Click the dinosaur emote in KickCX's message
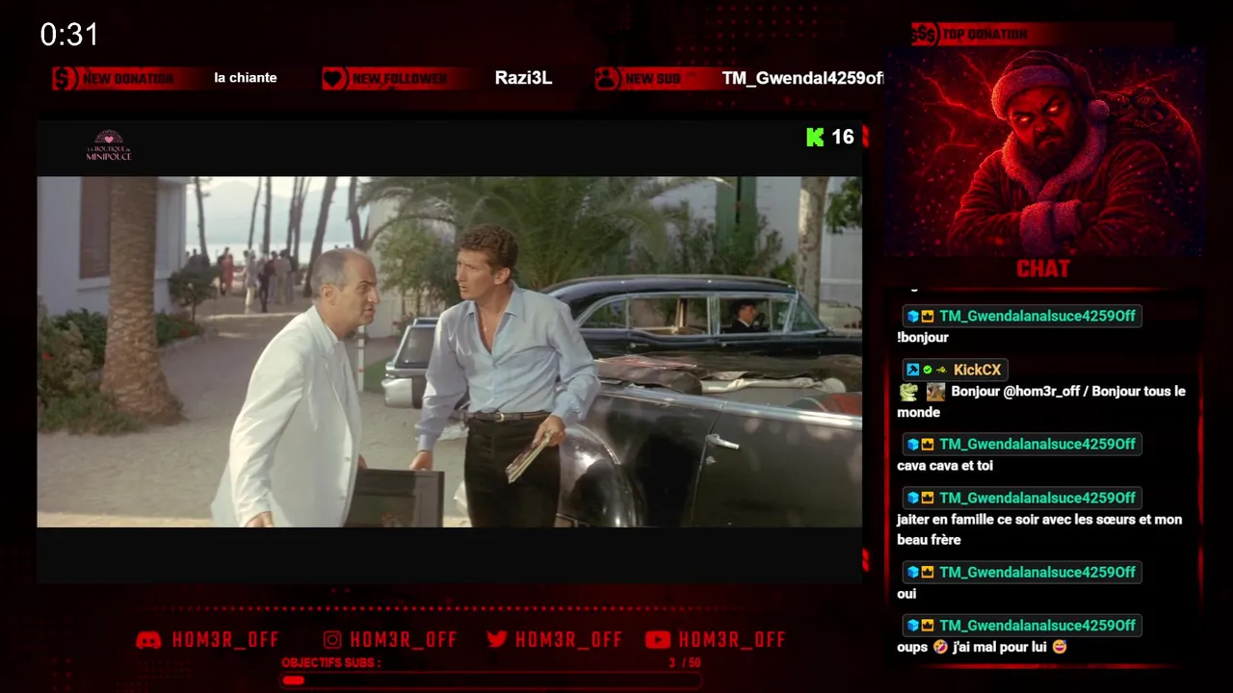Image resolution: width=1233 pixels, height=693 pixels. pos(908,392)
